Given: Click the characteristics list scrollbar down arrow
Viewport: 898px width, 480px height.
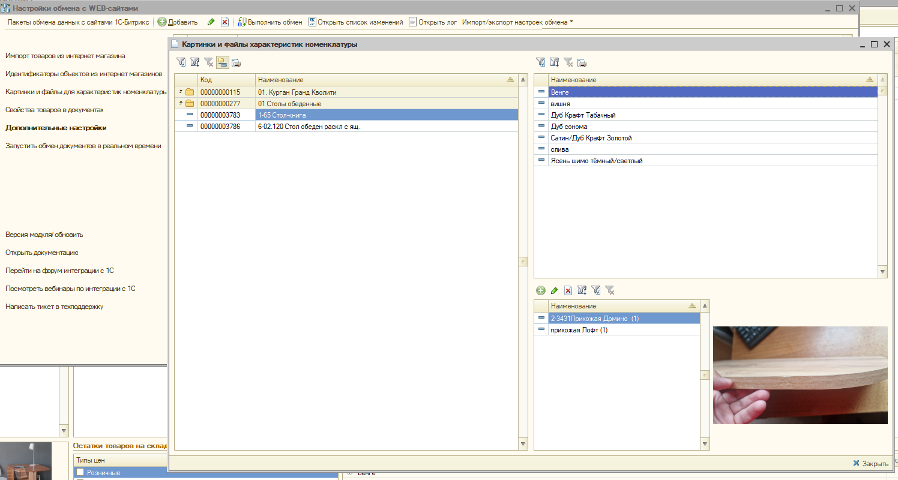Looking at the screenshot, I should pos(882,272).
